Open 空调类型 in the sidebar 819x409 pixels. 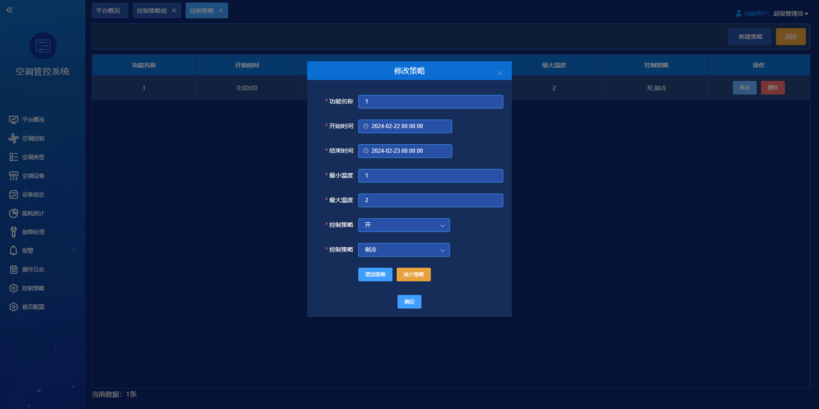(33, 157)
